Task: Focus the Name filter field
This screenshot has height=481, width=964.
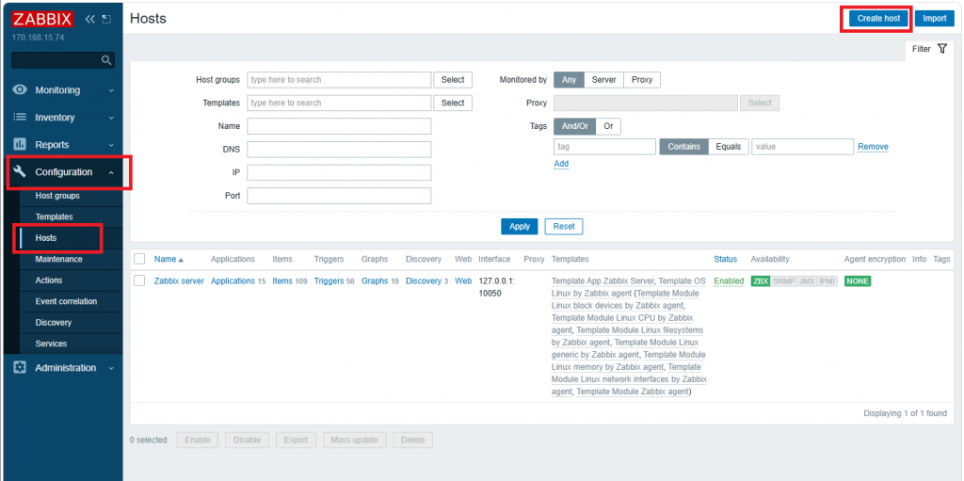Action: (x=339, y=126)
